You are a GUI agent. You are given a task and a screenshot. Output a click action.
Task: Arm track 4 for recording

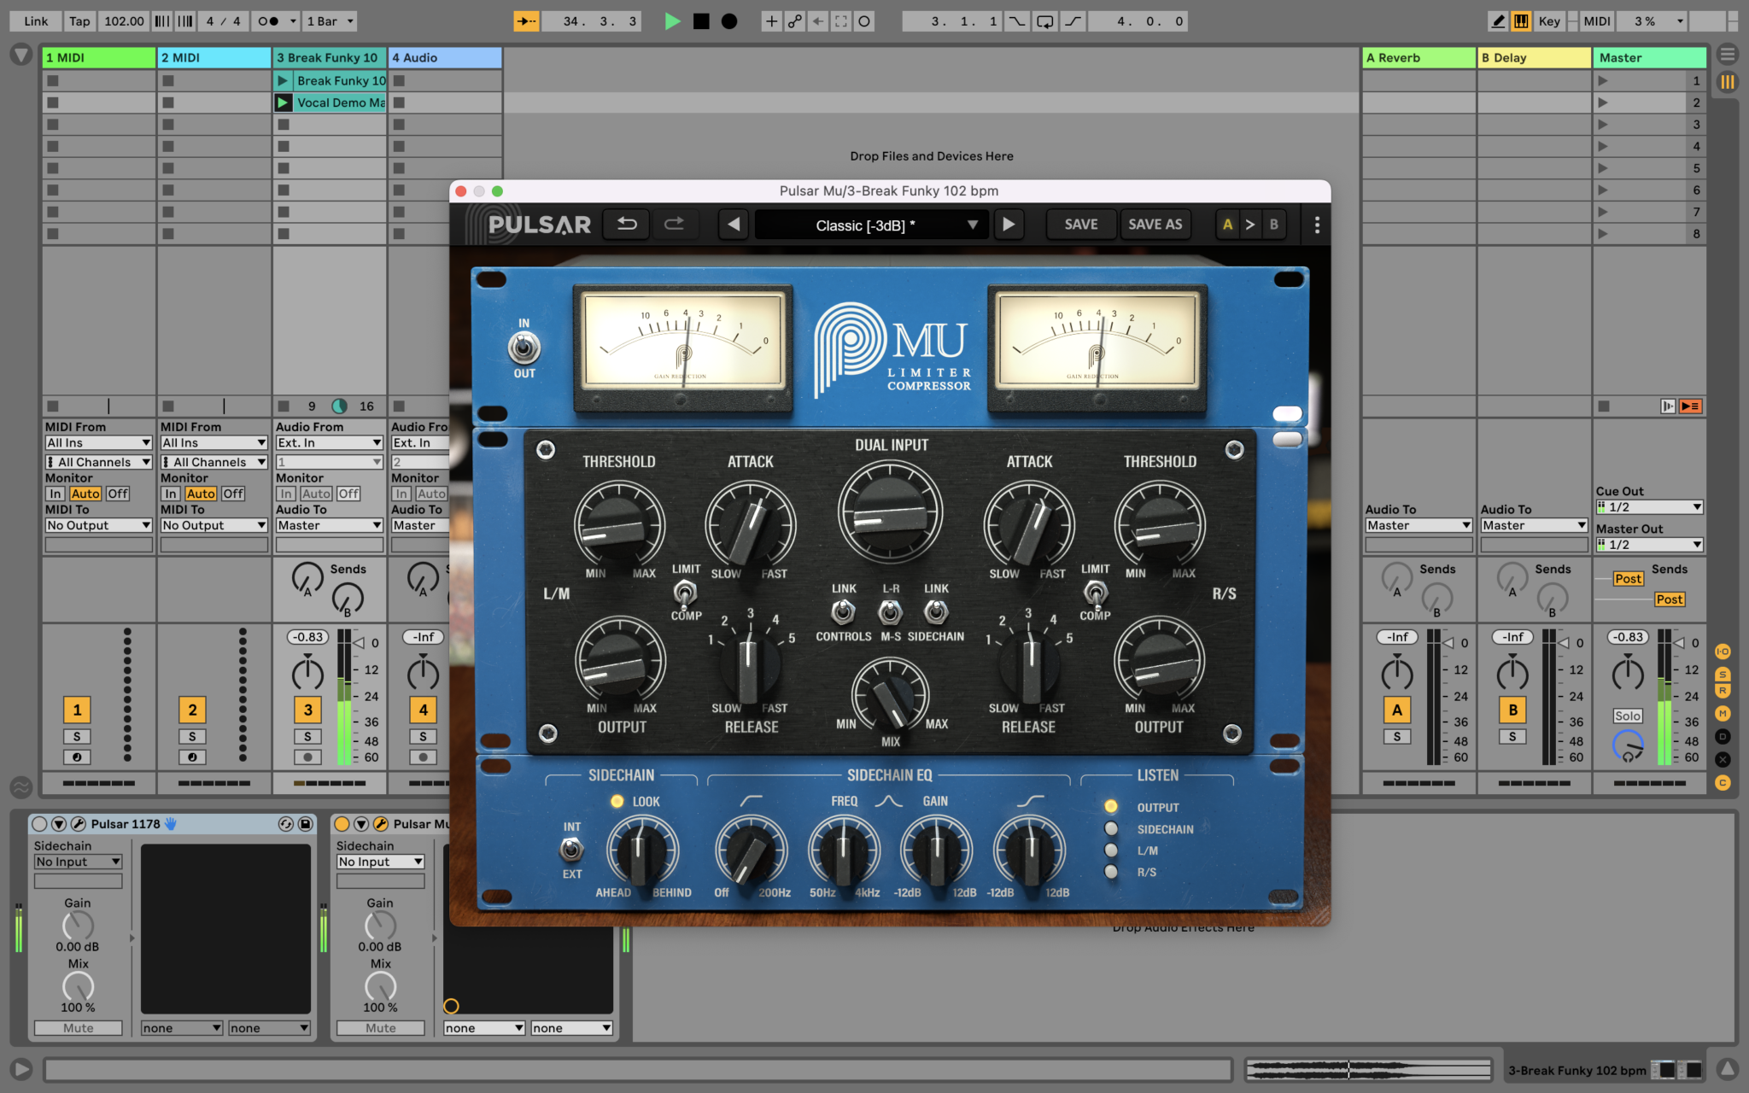pos(423,757)
